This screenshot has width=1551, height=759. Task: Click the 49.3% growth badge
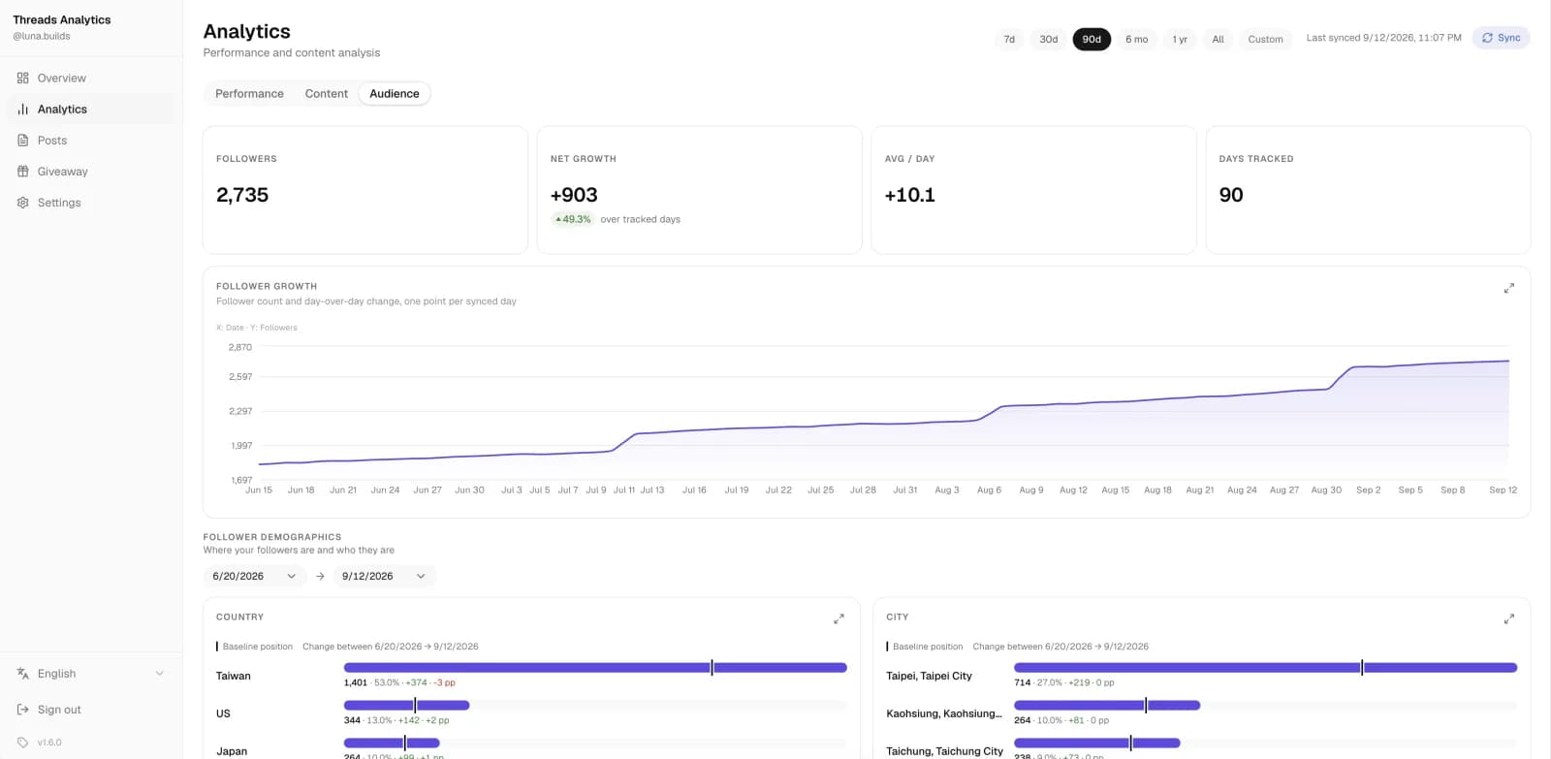[x=573, y=219]
